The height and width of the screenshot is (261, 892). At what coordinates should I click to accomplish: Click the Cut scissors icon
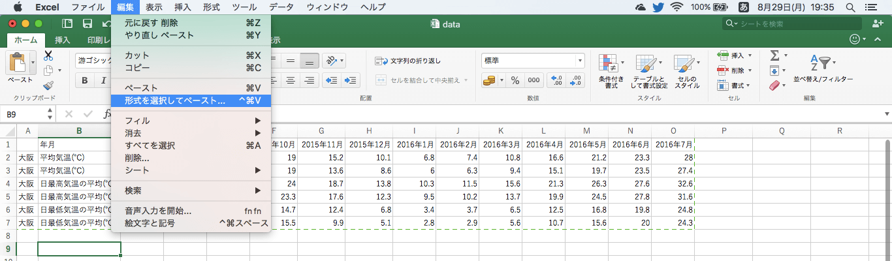coord(48,56)
